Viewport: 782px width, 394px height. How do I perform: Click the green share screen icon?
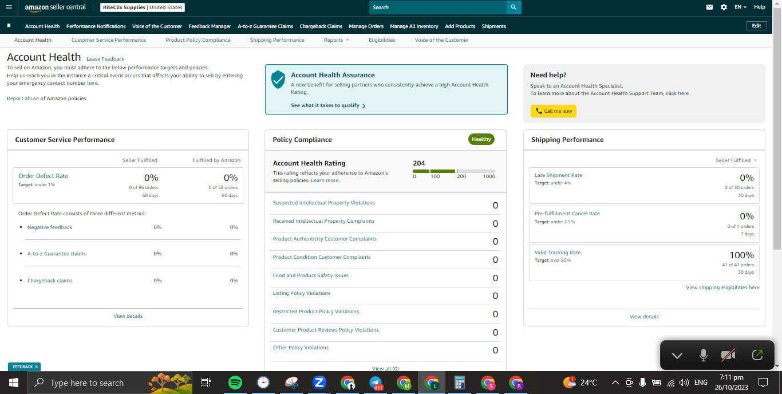click(x=757, y=356)
